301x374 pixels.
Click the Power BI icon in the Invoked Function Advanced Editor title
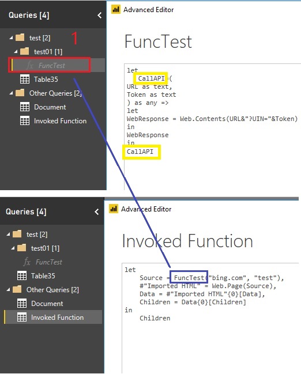(114, 209)
